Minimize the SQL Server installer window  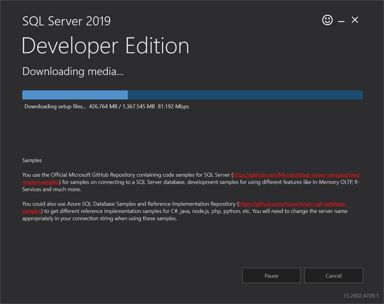(341, 20)
